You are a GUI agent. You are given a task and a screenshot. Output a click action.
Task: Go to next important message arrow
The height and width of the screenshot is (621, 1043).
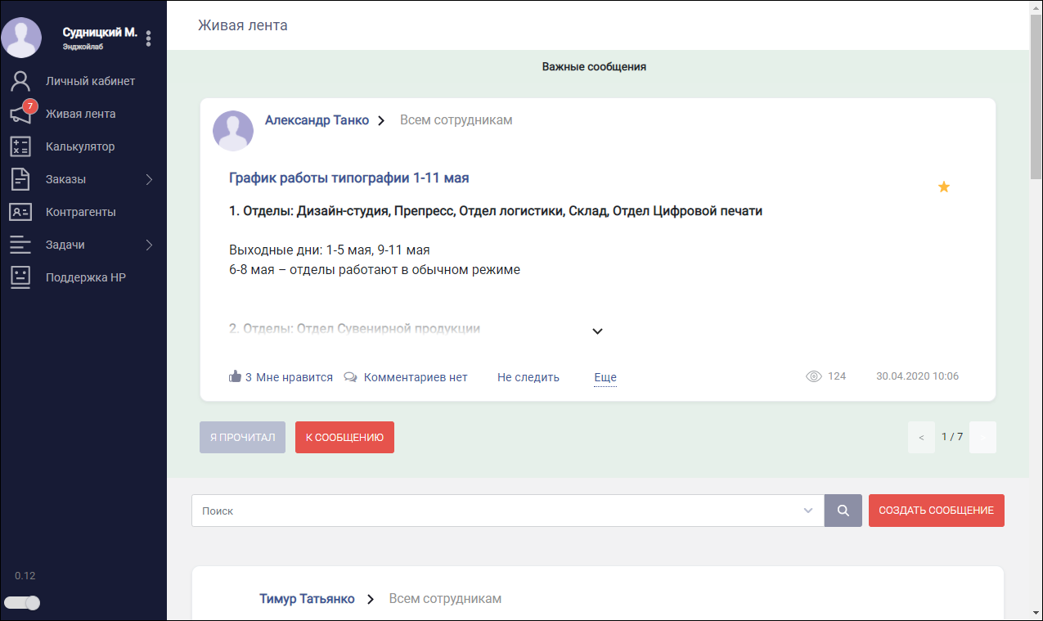[982, 437]
